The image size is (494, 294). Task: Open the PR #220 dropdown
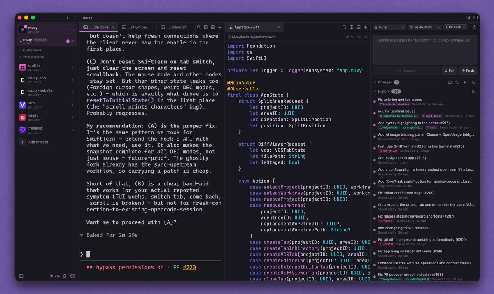[456, 27]
